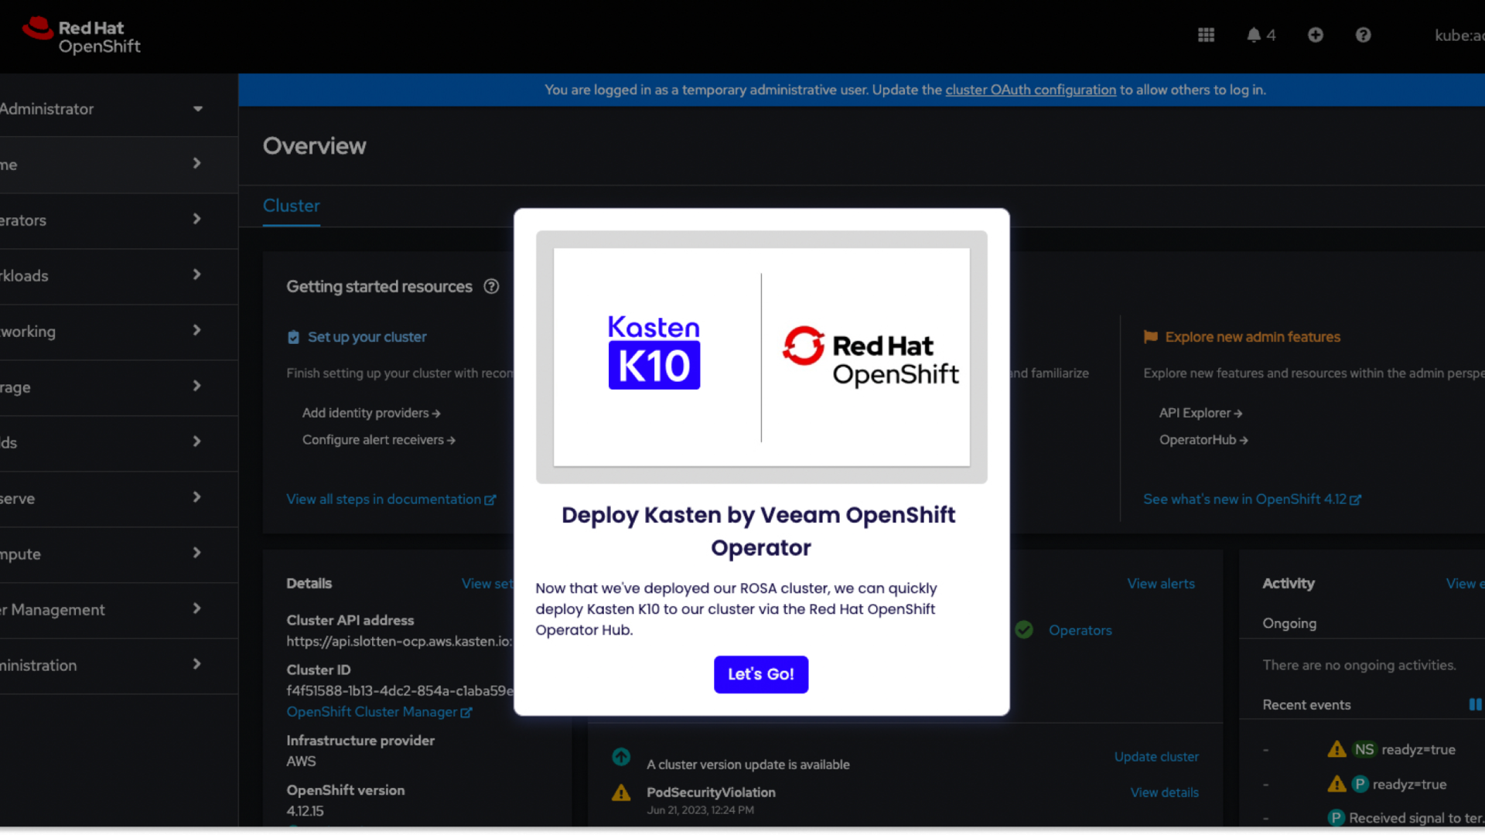The width and height of the screenshot is (1485, 835).
Task: Click the PodSecurityViolation warning icon
Action: click(621, 793)
